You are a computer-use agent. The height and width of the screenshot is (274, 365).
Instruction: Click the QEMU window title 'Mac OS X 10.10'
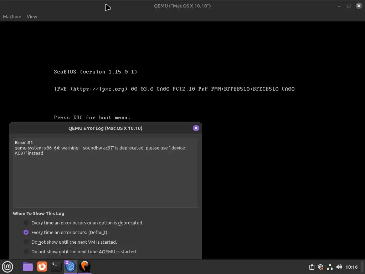point(182,6)
